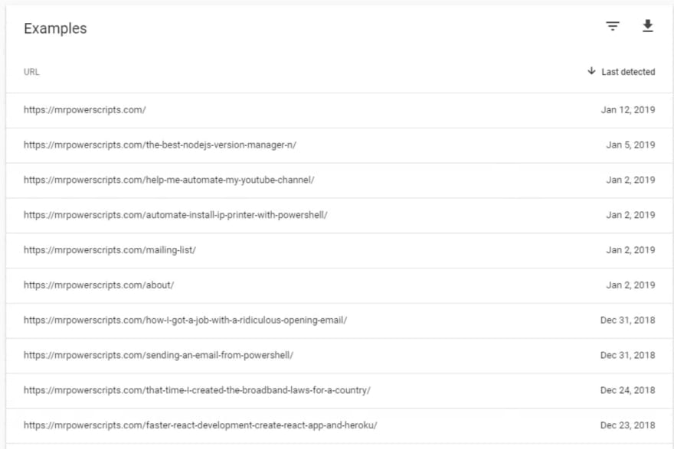Open the mrpowerscripts.com homepage row
This screenshot has width=674, height=449.
(339, 110)
